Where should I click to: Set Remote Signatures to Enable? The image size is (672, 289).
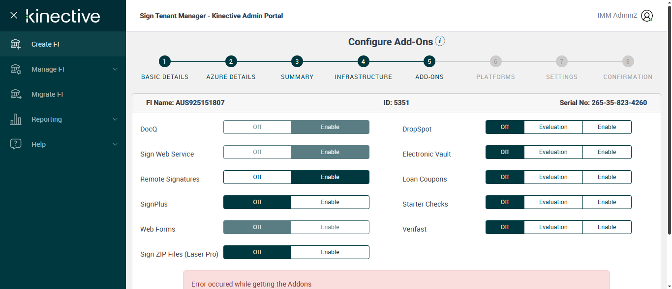coord(330,177)
